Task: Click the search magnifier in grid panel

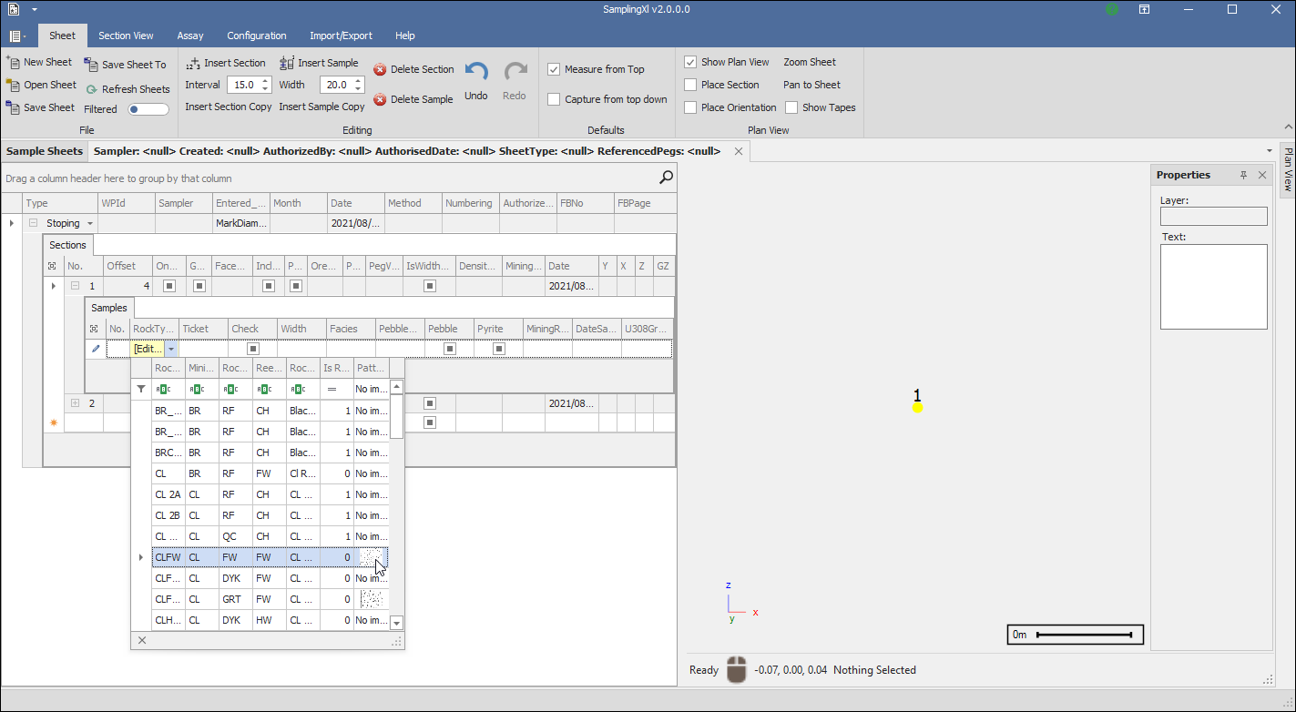Action: pyautogui.click(x=667, y=178)
